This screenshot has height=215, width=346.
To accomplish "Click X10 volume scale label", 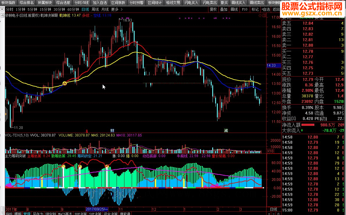I will click(x=270, y=151).
